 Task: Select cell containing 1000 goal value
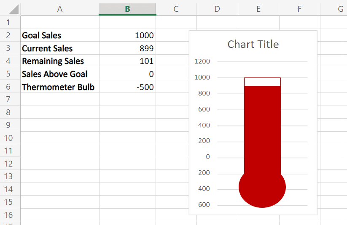tap(128, 35)
